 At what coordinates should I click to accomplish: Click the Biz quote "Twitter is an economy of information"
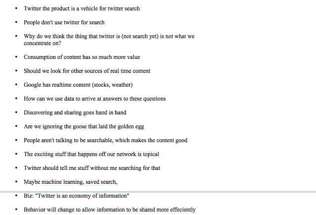coord(83,196)
